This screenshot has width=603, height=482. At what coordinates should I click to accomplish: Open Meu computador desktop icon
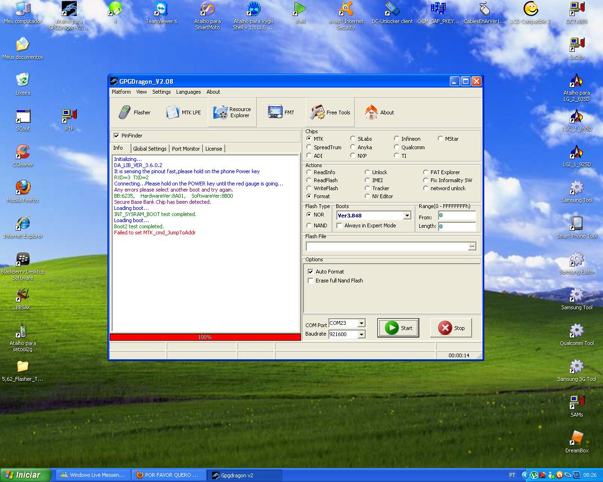coord(23,13)
